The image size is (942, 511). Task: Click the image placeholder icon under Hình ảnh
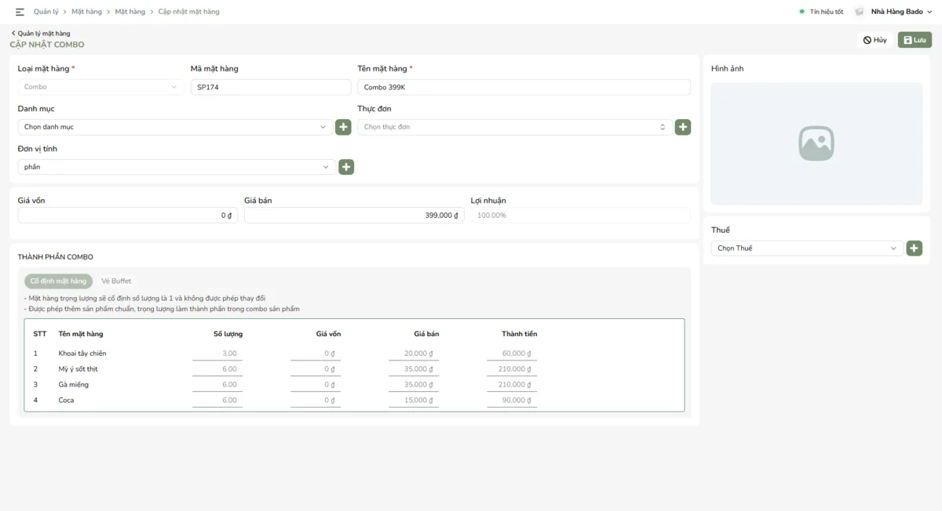click(816, 143)
